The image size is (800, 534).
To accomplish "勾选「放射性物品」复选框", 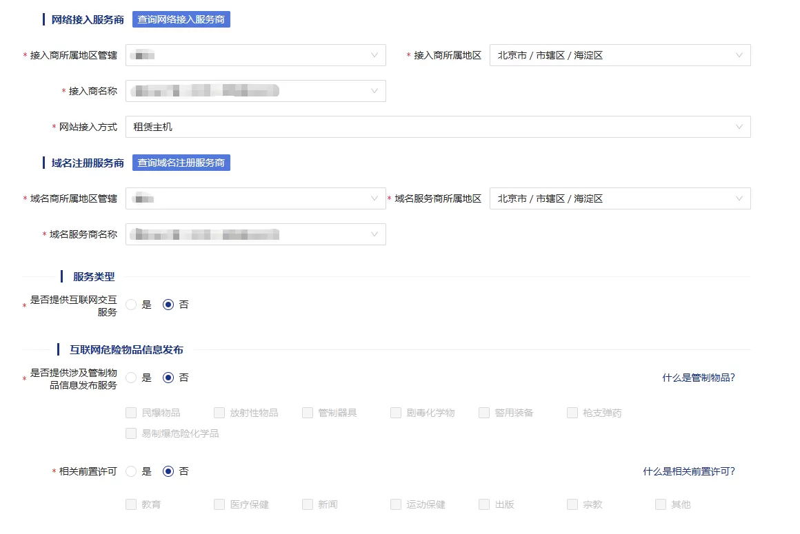I will 218,412.
